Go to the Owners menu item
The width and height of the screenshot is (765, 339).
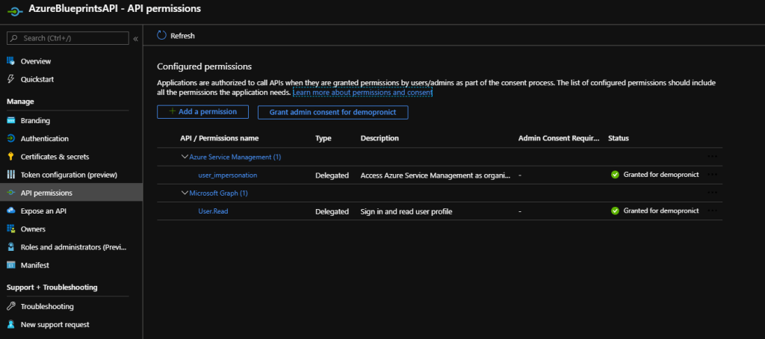[x=33, y=229]
